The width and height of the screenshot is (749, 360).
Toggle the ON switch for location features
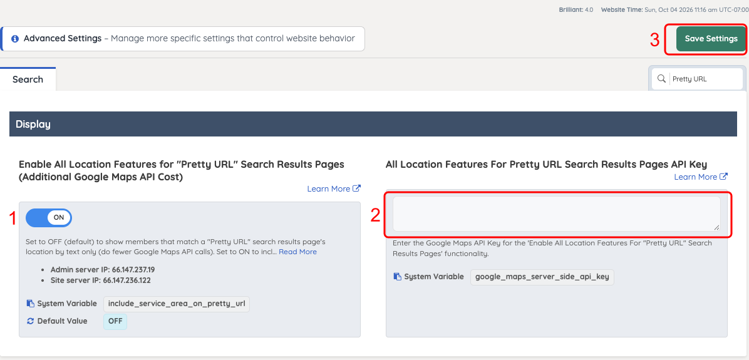pos(49,217)
